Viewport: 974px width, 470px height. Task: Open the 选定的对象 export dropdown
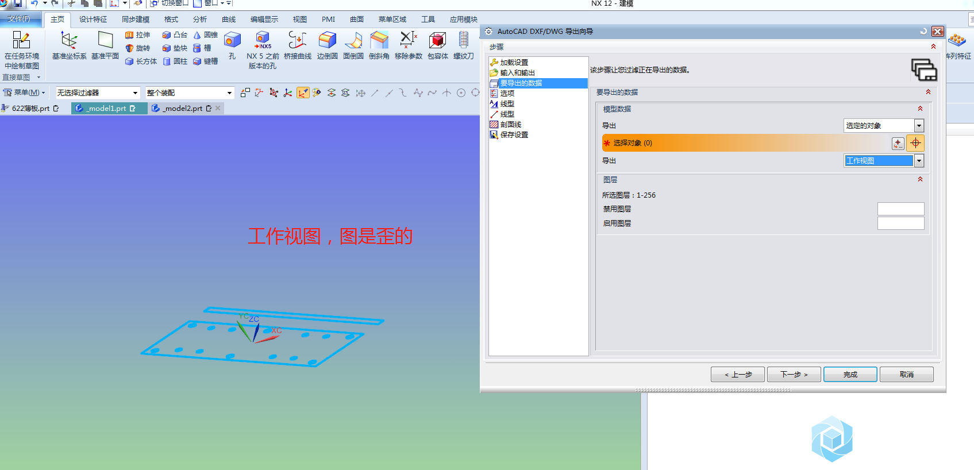883,126
